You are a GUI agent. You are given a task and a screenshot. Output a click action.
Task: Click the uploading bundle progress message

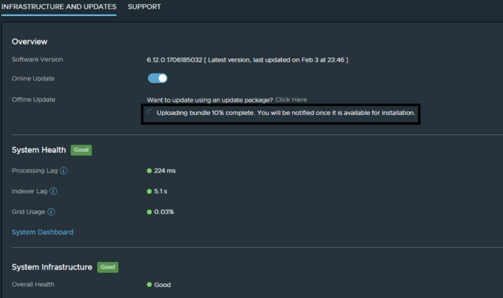coord(286,113)
